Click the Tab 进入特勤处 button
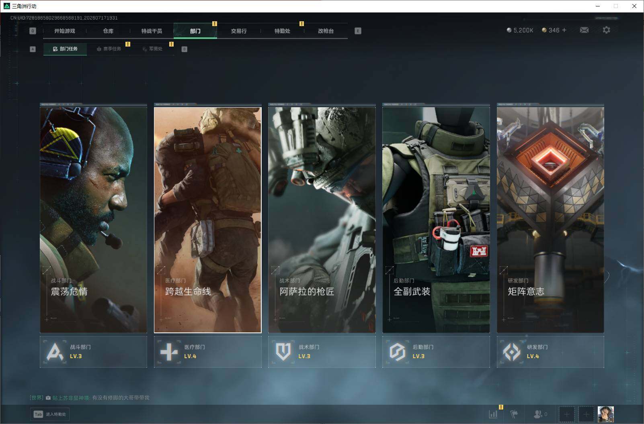The width and height of the screenshot is (644, 424). pos(50,414)
